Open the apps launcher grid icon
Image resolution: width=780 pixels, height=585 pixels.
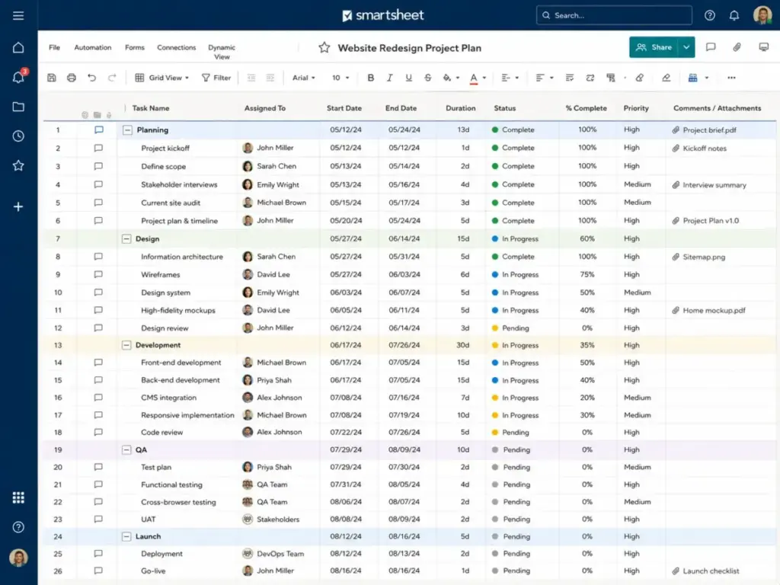[18, 497]
